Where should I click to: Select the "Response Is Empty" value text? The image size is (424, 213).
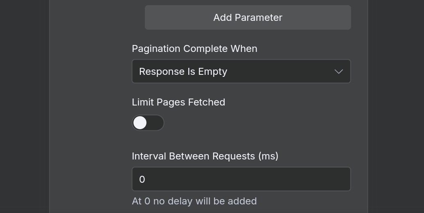[x=183, y=72]
